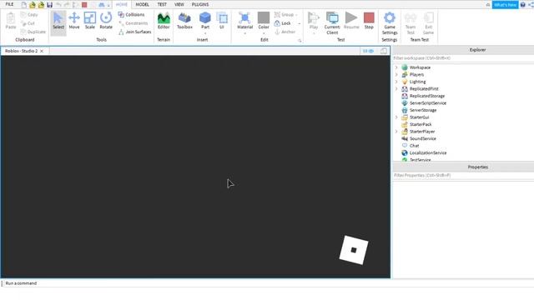Insert a new Part
This screenshot has width=534, height=300.
(205, 20)
